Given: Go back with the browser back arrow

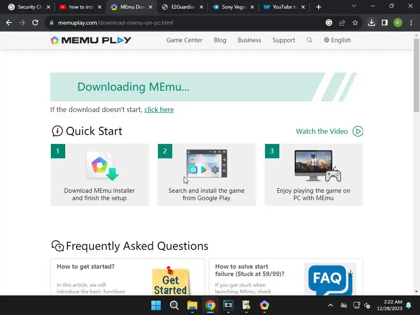Looking at the screenshot, I should tap(9, 23).
